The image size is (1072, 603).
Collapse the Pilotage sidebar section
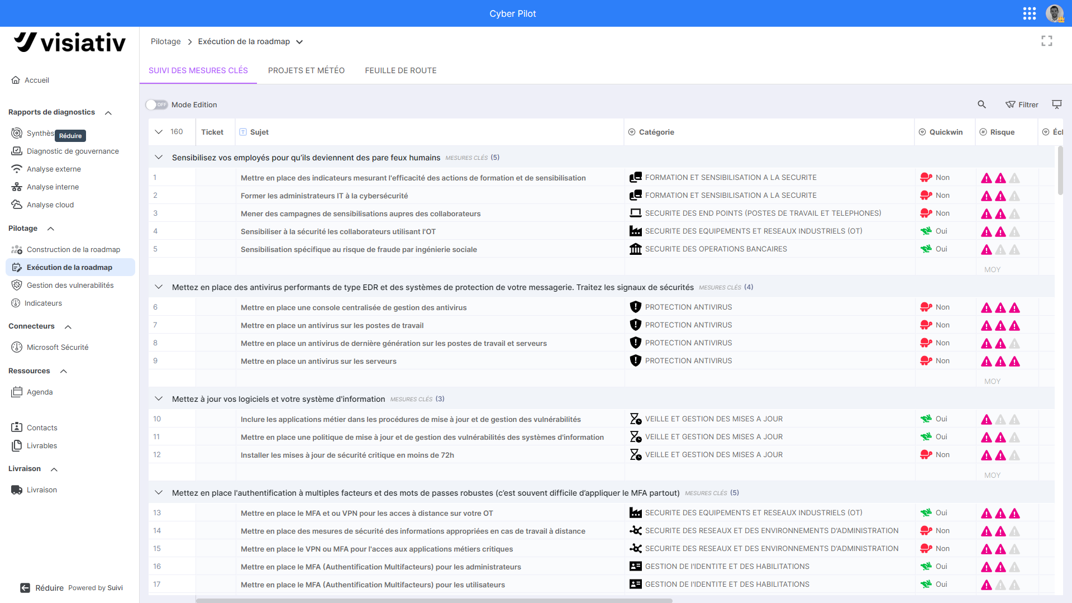[x=51, y=229]
